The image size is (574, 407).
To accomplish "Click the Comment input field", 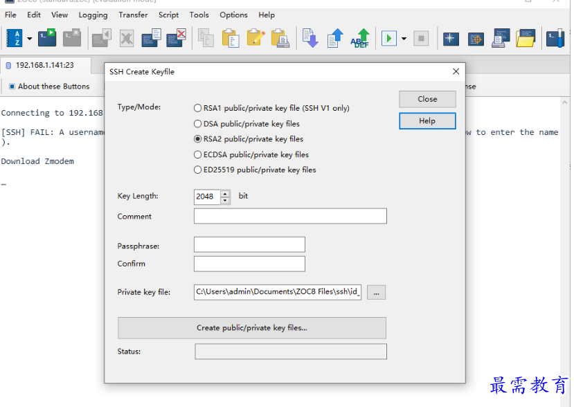I will [290, 217].
